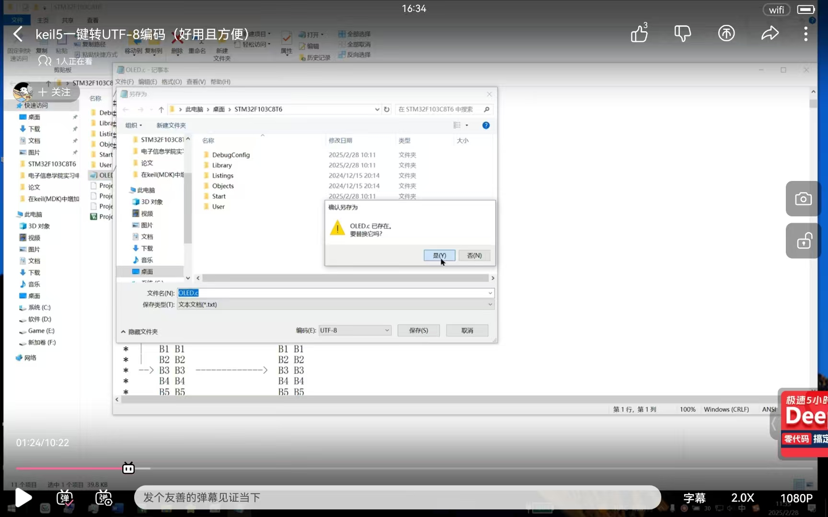This screenshot has height=517, width=828.
Task: Select 网络 in Explorer sidebar
Action: tap(29, 358)
